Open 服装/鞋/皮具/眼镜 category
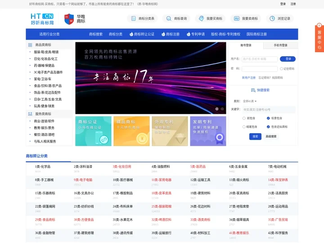 point(46,52)
